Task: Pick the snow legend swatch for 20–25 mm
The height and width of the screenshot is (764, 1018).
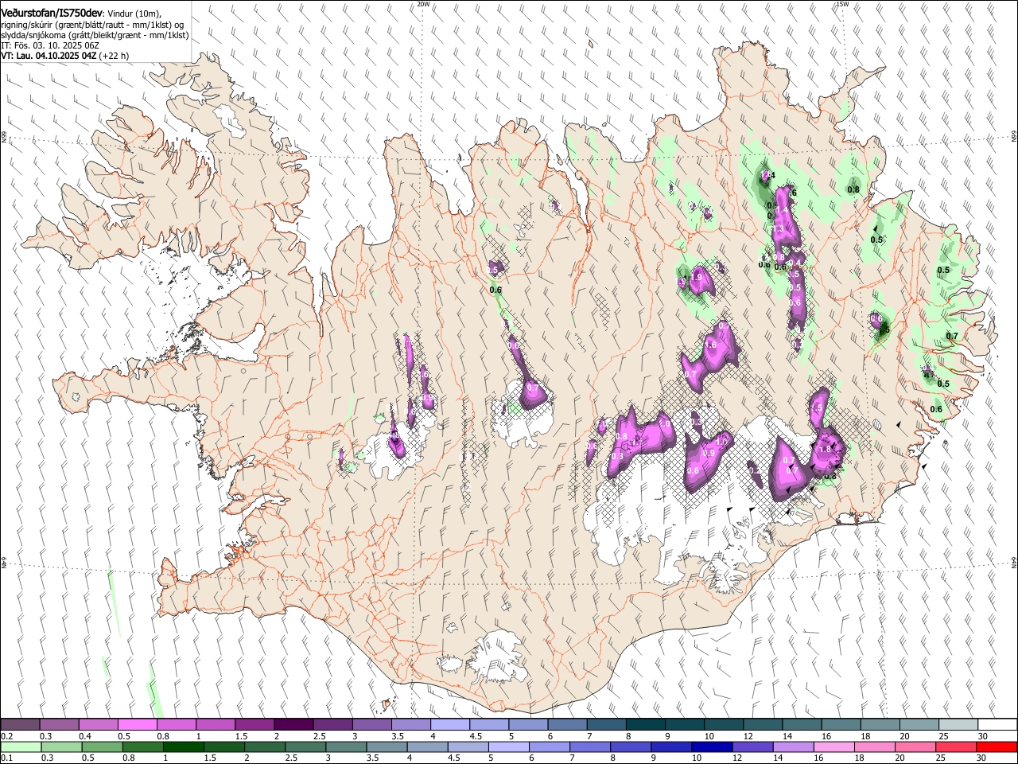Action: (918, 725)
